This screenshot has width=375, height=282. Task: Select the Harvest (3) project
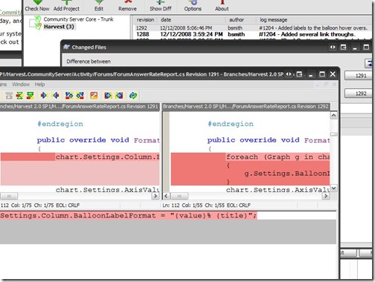tap(59, 27)
